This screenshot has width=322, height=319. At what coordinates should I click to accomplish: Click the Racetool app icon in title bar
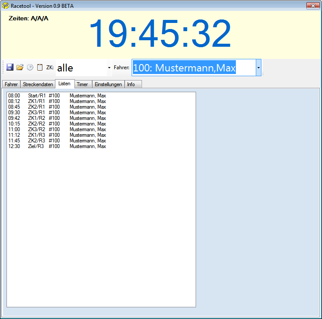[6, 6]
